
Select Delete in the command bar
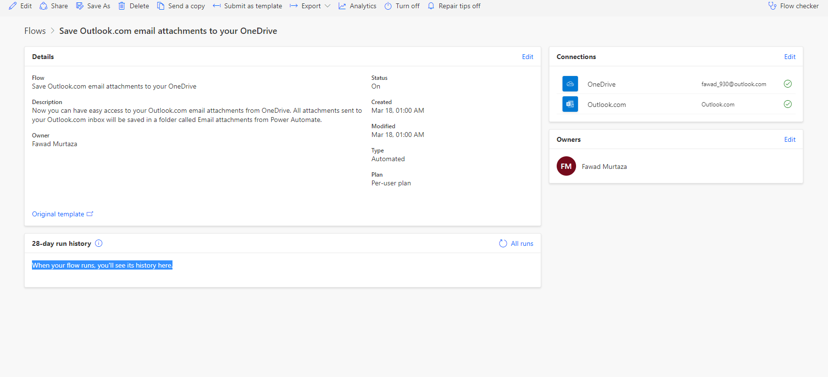click(x=134, y=6)
